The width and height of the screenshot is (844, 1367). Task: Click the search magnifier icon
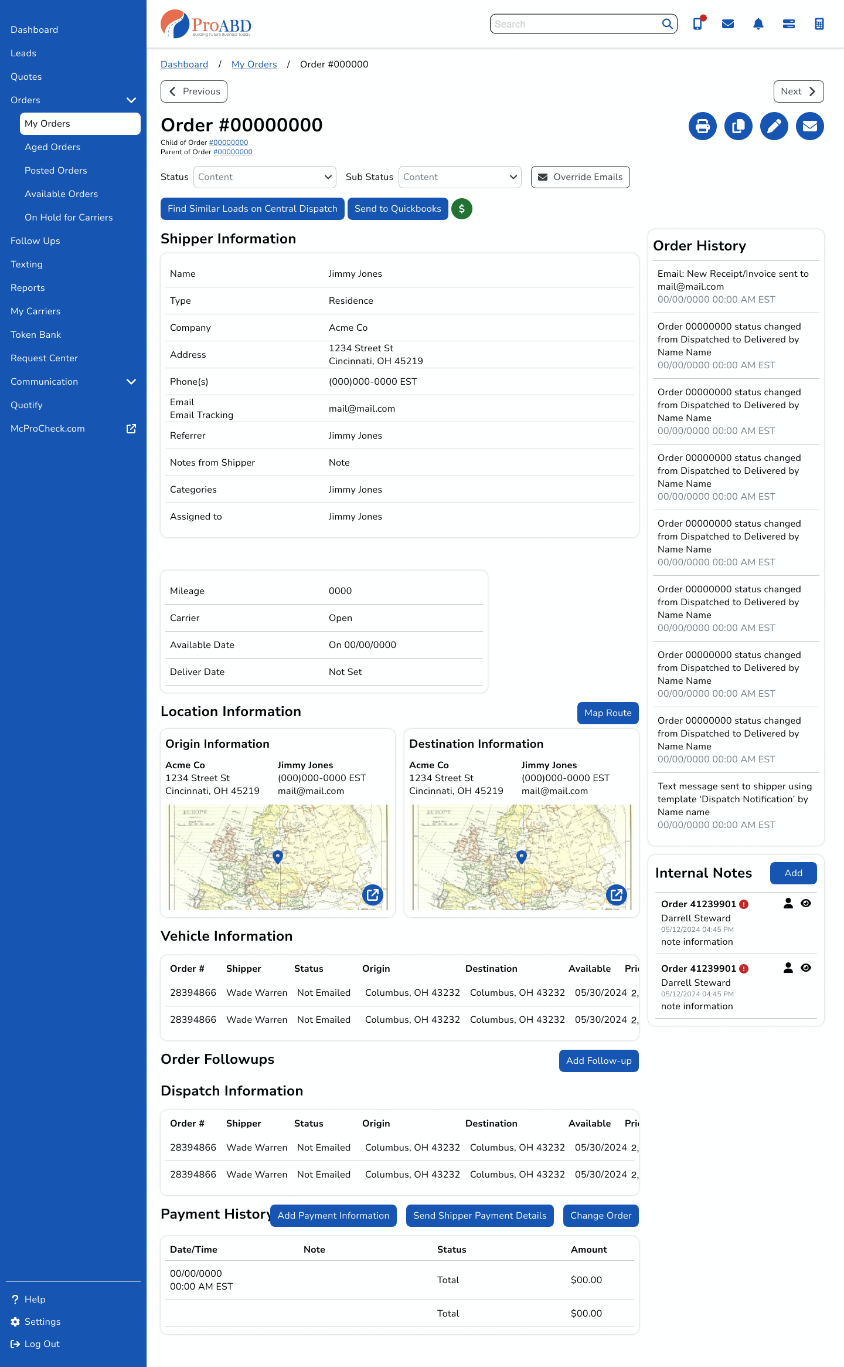coord(667,24)
